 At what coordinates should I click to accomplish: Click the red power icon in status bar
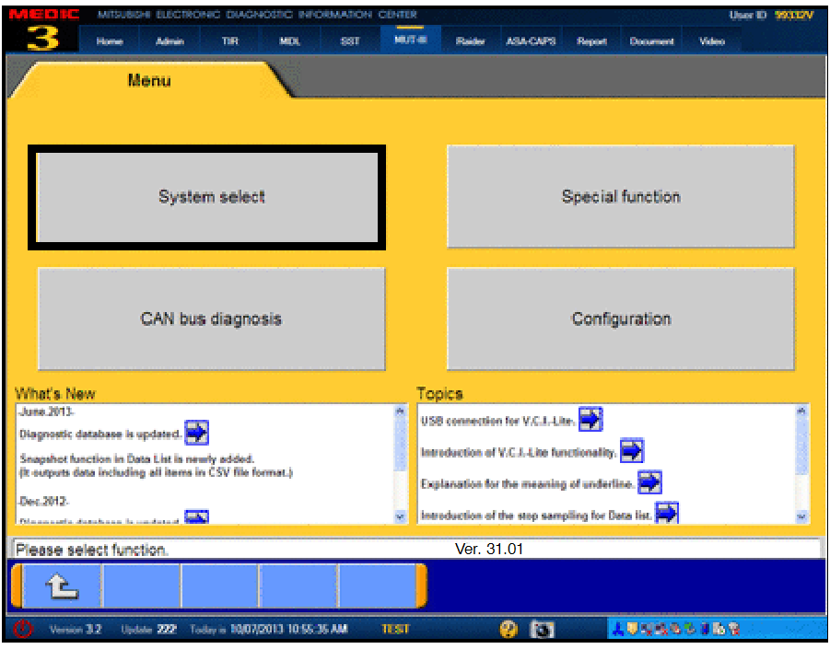(23, 630)
